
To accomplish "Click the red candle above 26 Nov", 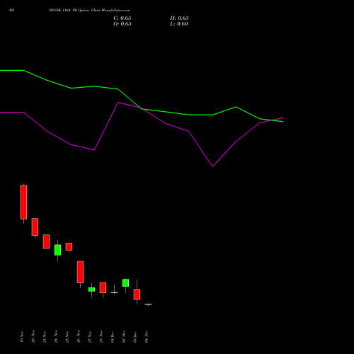I will pyautogui.click(x=80, y=272).
